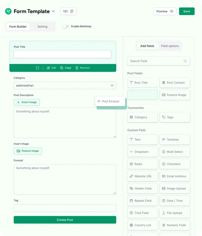Add a Post Title field
202x236 pixels.
point(142,83)
